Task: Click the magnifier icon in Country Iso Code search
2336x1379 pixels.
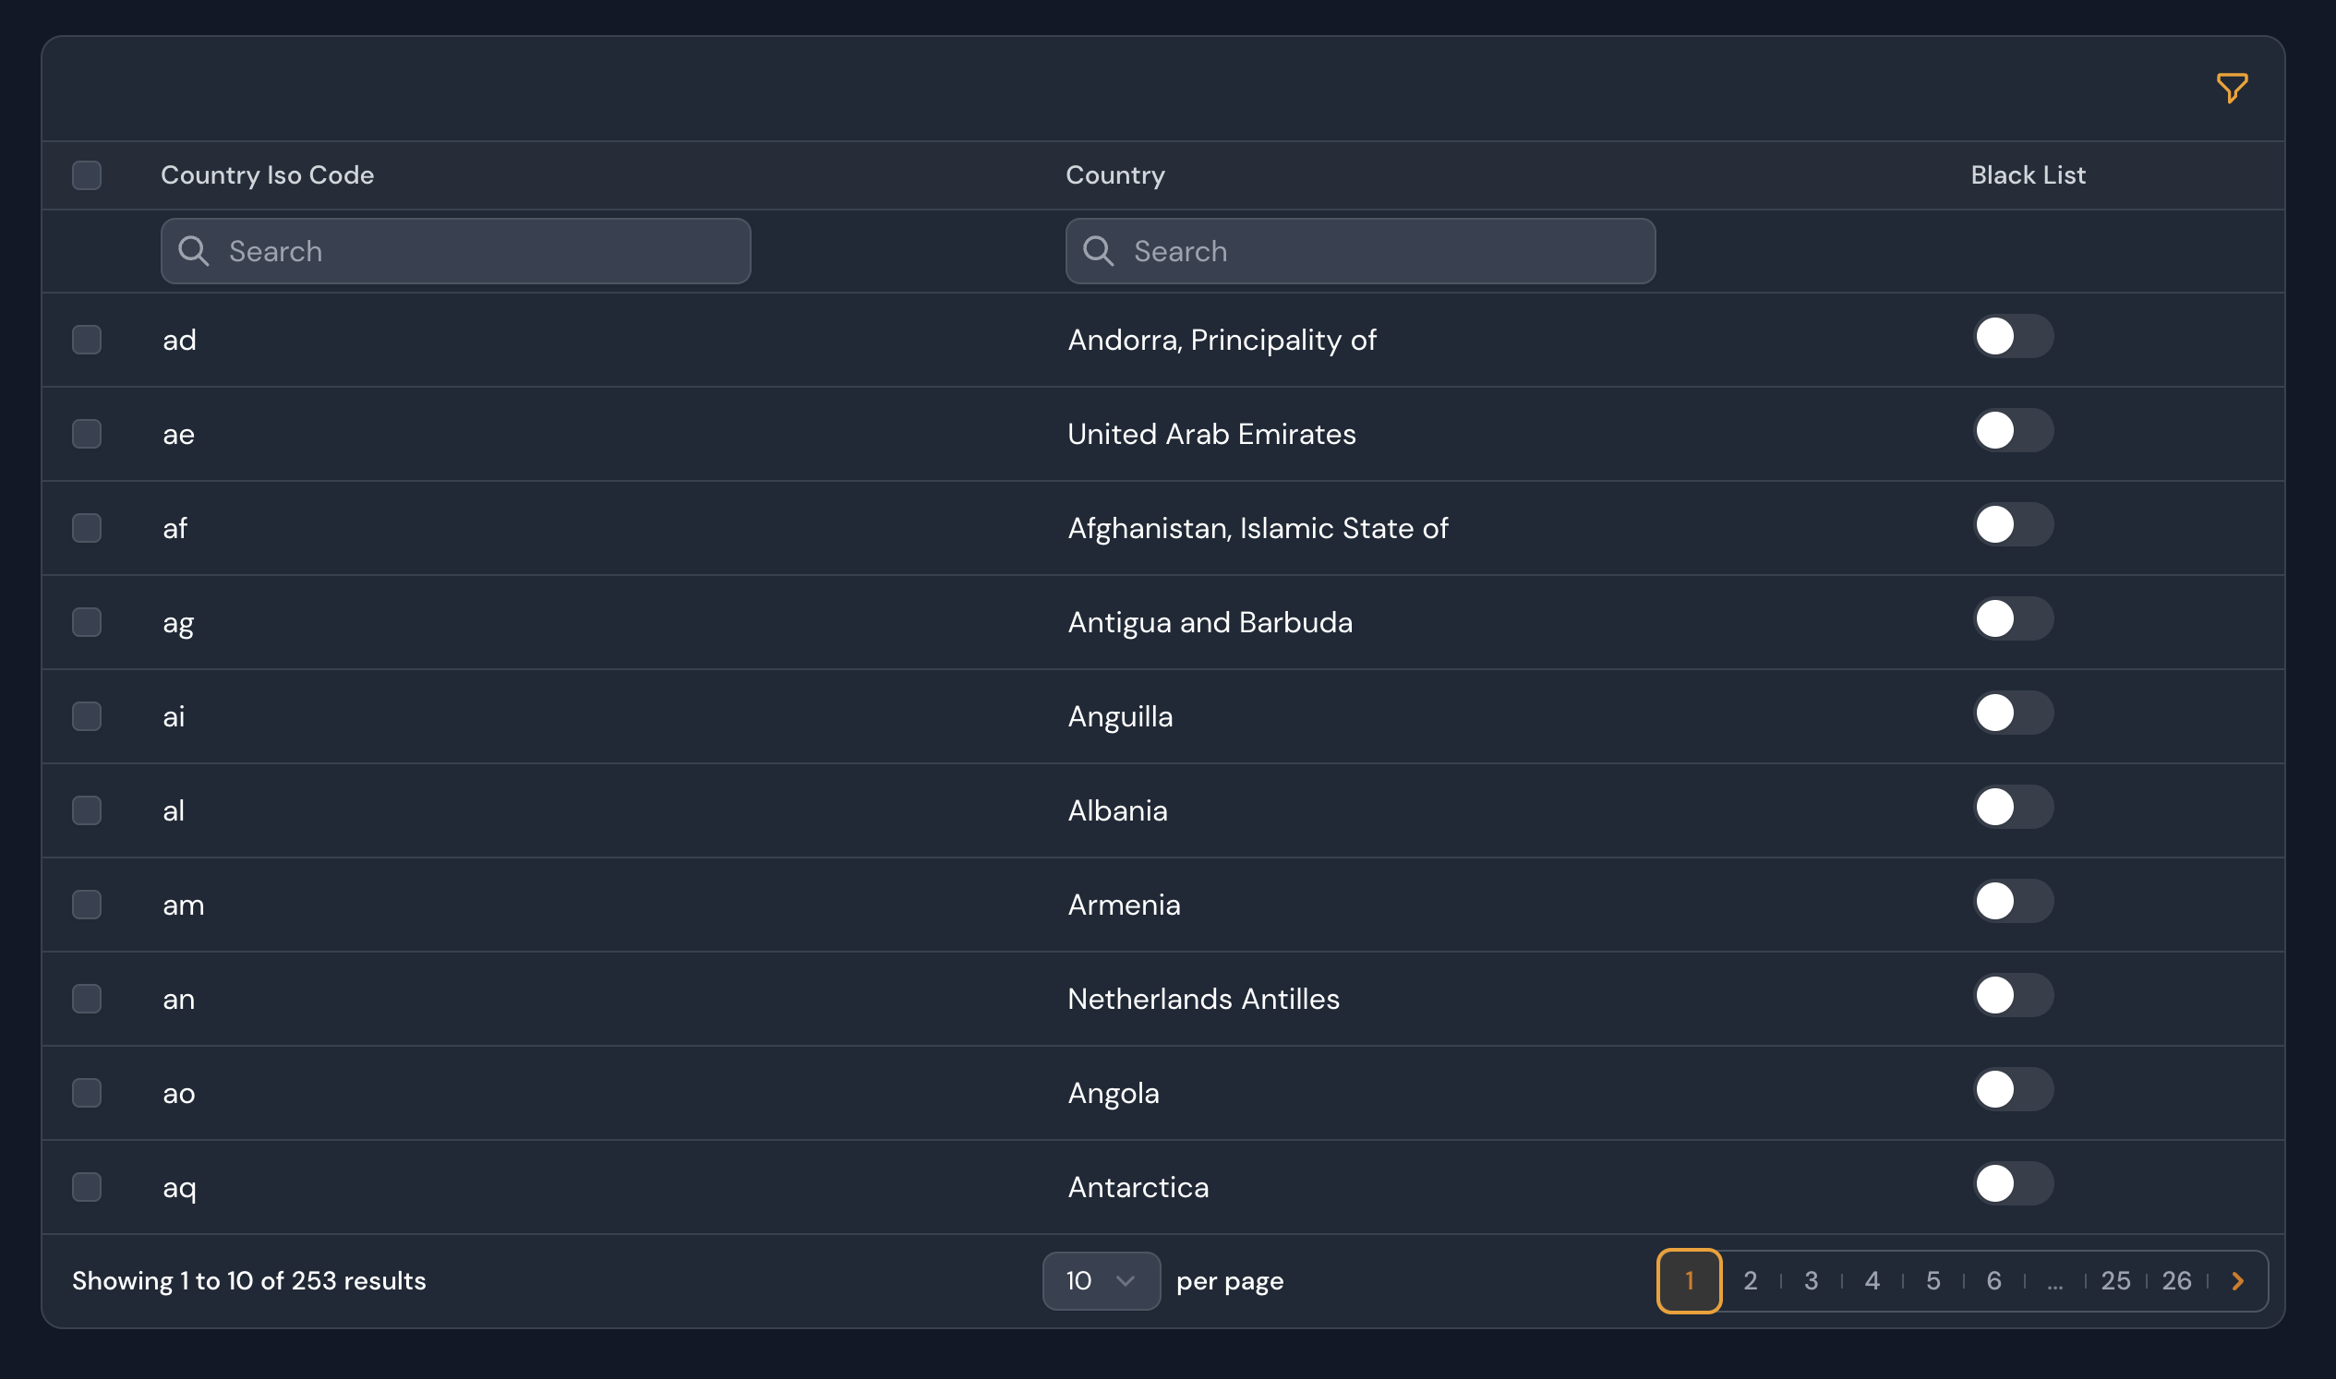Action: click(194, 251)
